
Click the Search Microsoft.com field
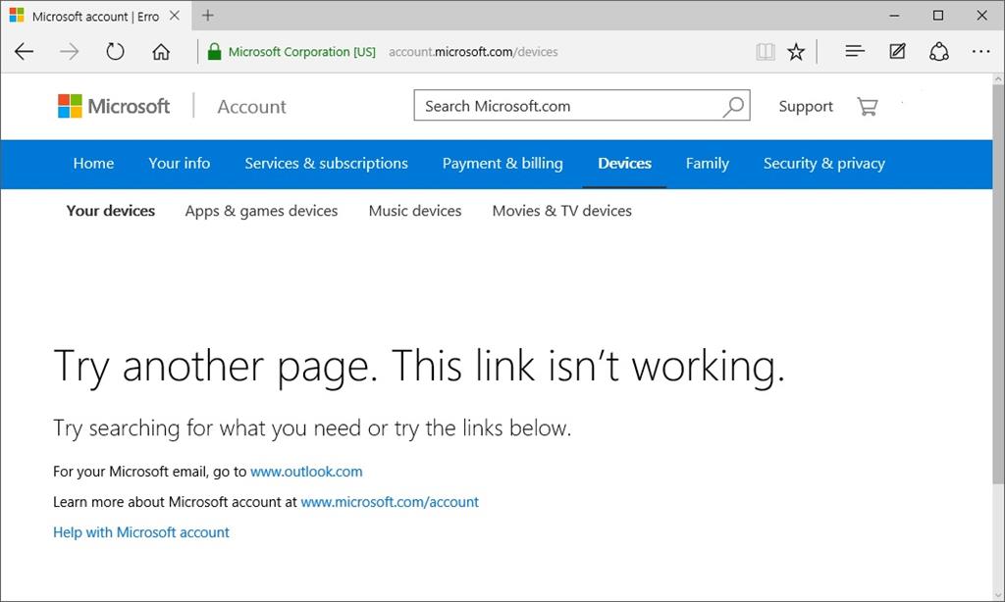click(582, 106)
